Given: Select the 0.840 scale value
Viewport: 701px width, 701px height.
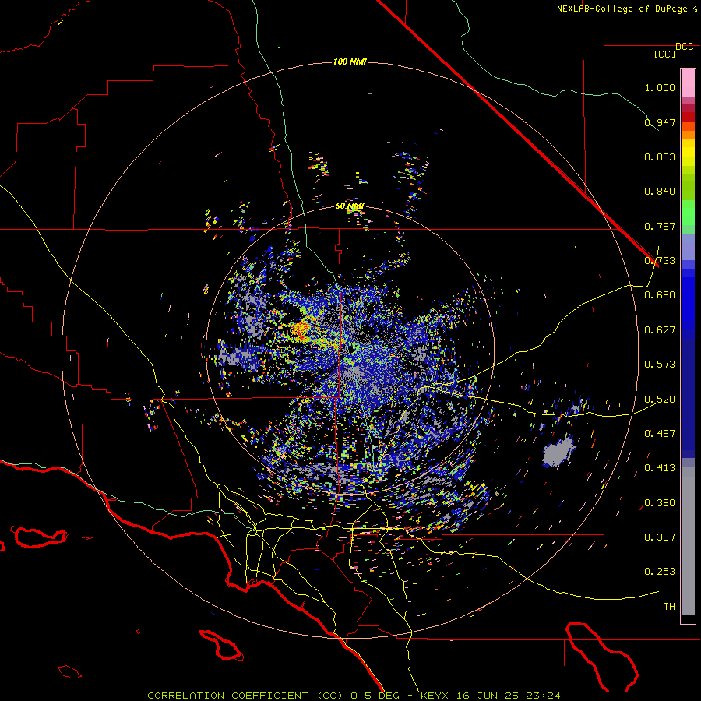Looking at the screenshot, I should pyautogui.click(x=660, y=192).
